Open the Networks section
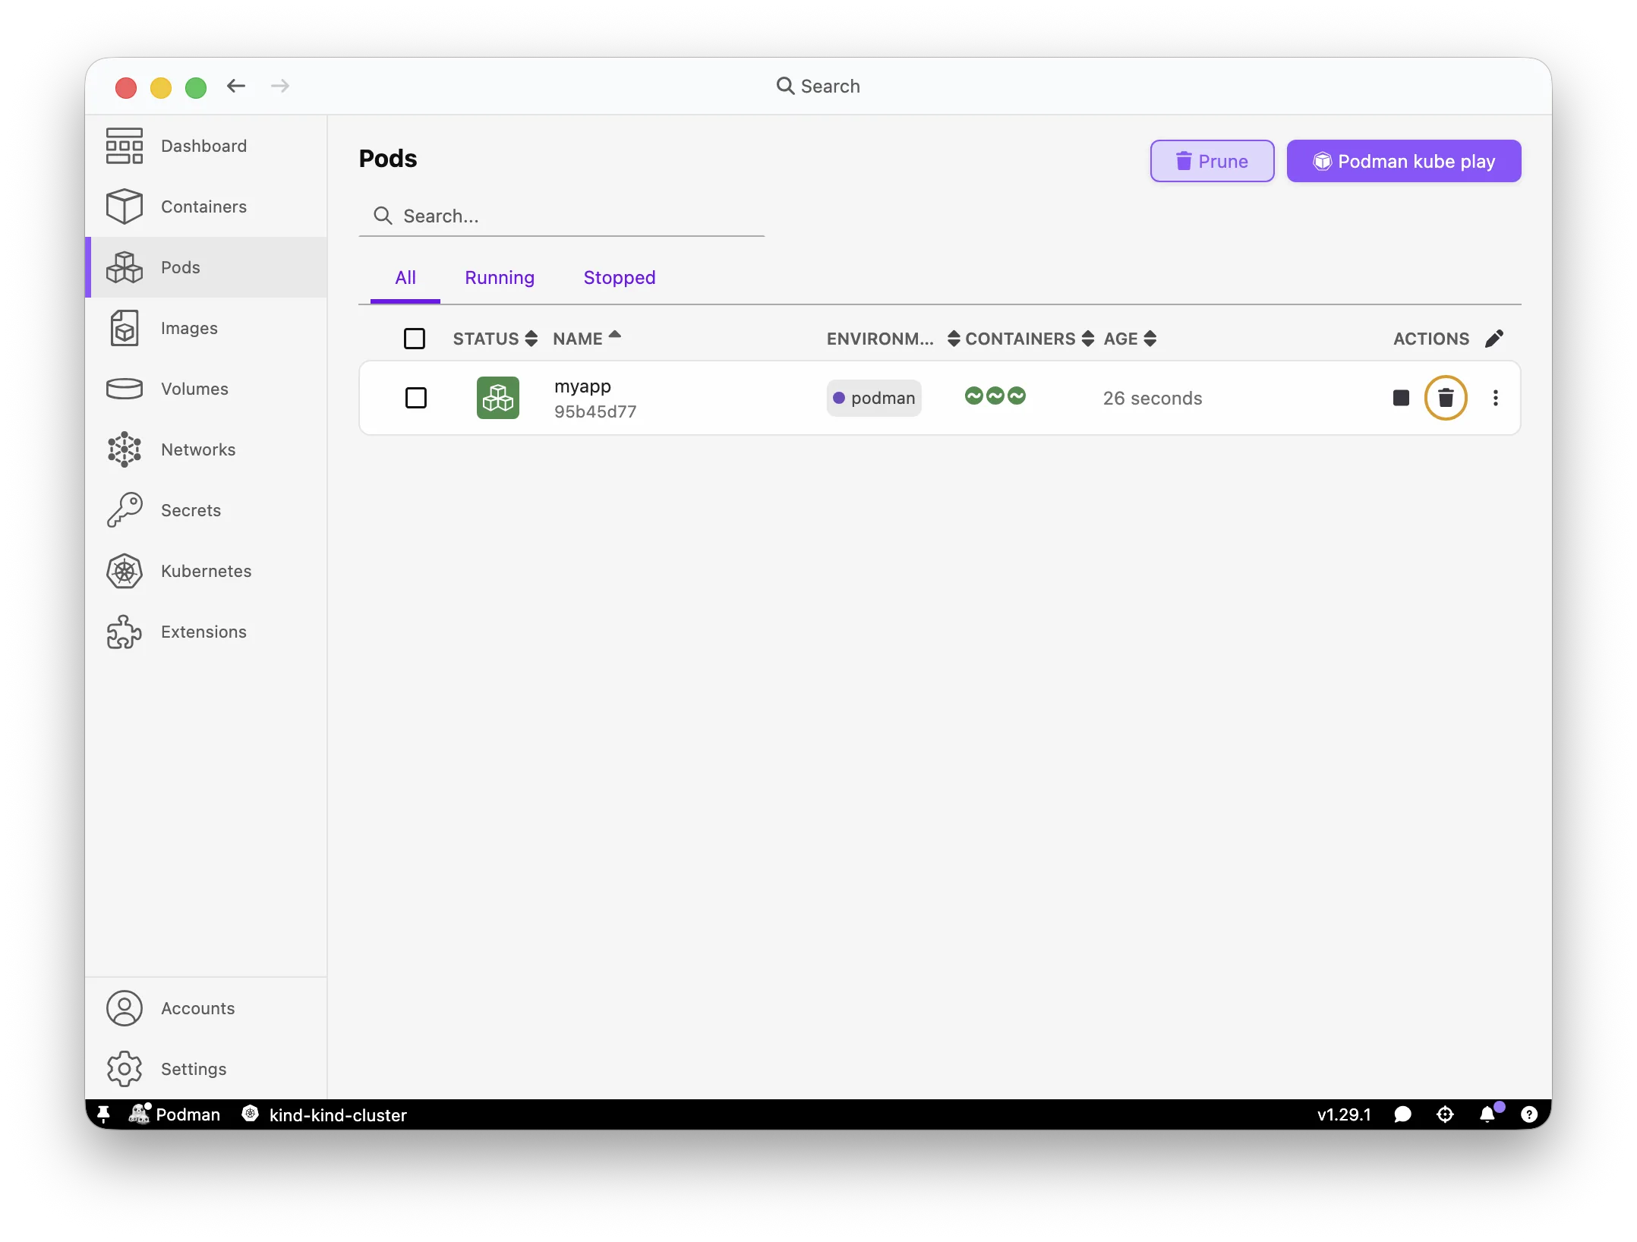This screenshot has width=1637, height=1242. coord(205,449)
